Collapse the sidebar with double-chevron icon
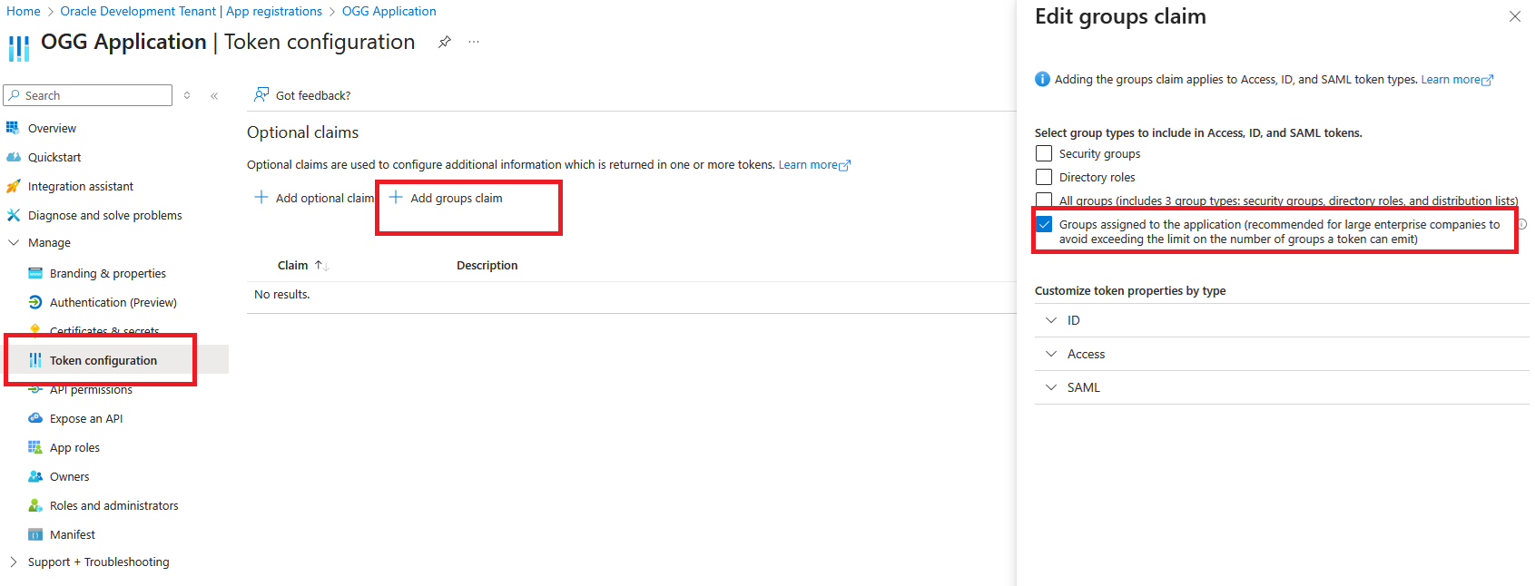Image resolution: width=1535 pixels, height=586 pixels. (214, 95)
